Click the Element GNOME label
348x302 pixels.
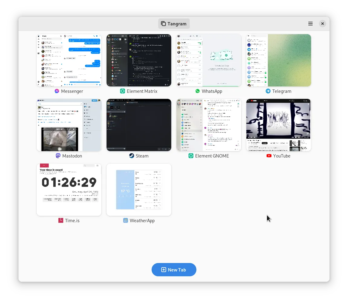[212, 156]
